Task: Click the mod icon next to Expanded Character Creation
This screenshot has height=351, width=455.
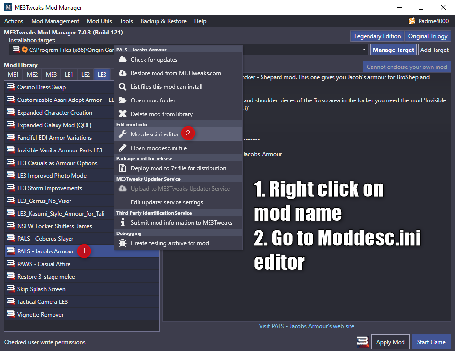Action: pos(11,112)
